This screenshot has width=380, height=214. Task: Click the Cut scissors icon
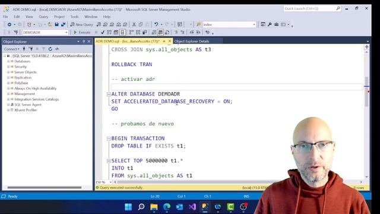tap(134, 24)
